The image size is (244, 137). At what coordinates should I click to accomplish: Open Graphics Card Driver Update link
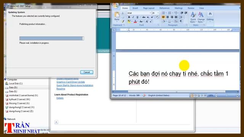tap(71, 82)
